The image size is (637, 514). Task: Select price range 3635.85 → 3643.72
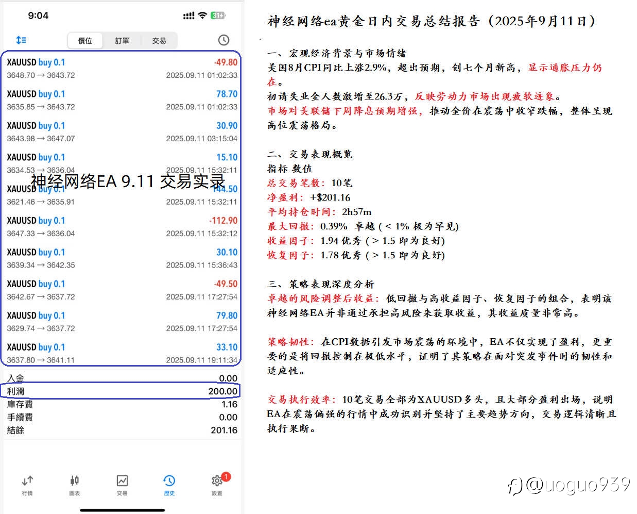(41, 107)
